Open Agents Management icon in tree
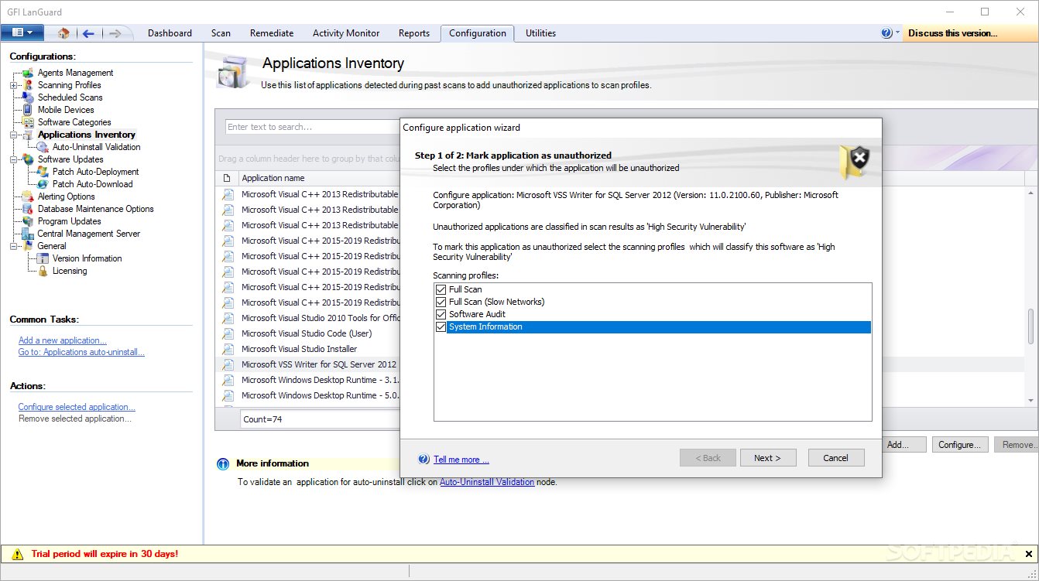The image size is (1039, 581). pos(28,73)
